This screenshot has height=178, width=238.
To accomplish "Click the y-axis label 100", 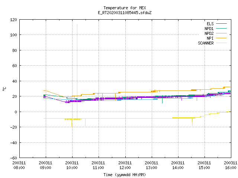I will click(13, 35).
